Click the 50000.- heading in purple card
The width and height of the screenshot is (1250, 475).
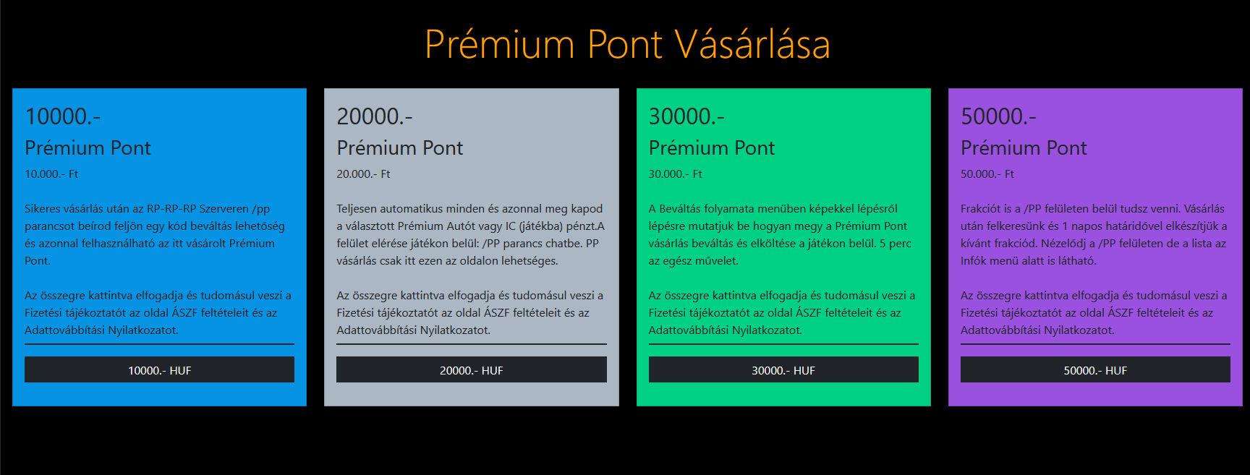pyautogui.click(x=998, y=116)
